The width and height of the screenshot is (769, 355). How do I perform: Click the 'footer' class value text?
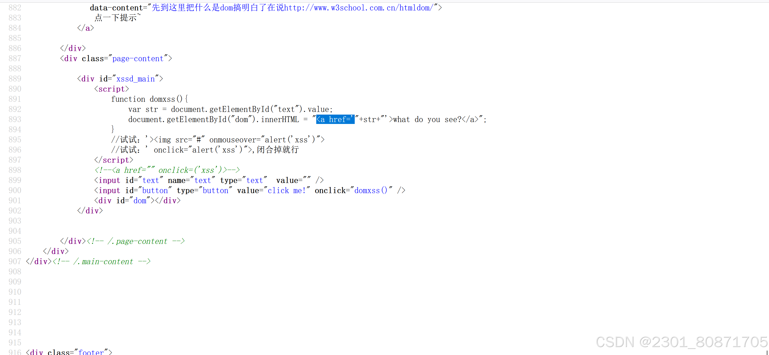click(x=91, y=352)
